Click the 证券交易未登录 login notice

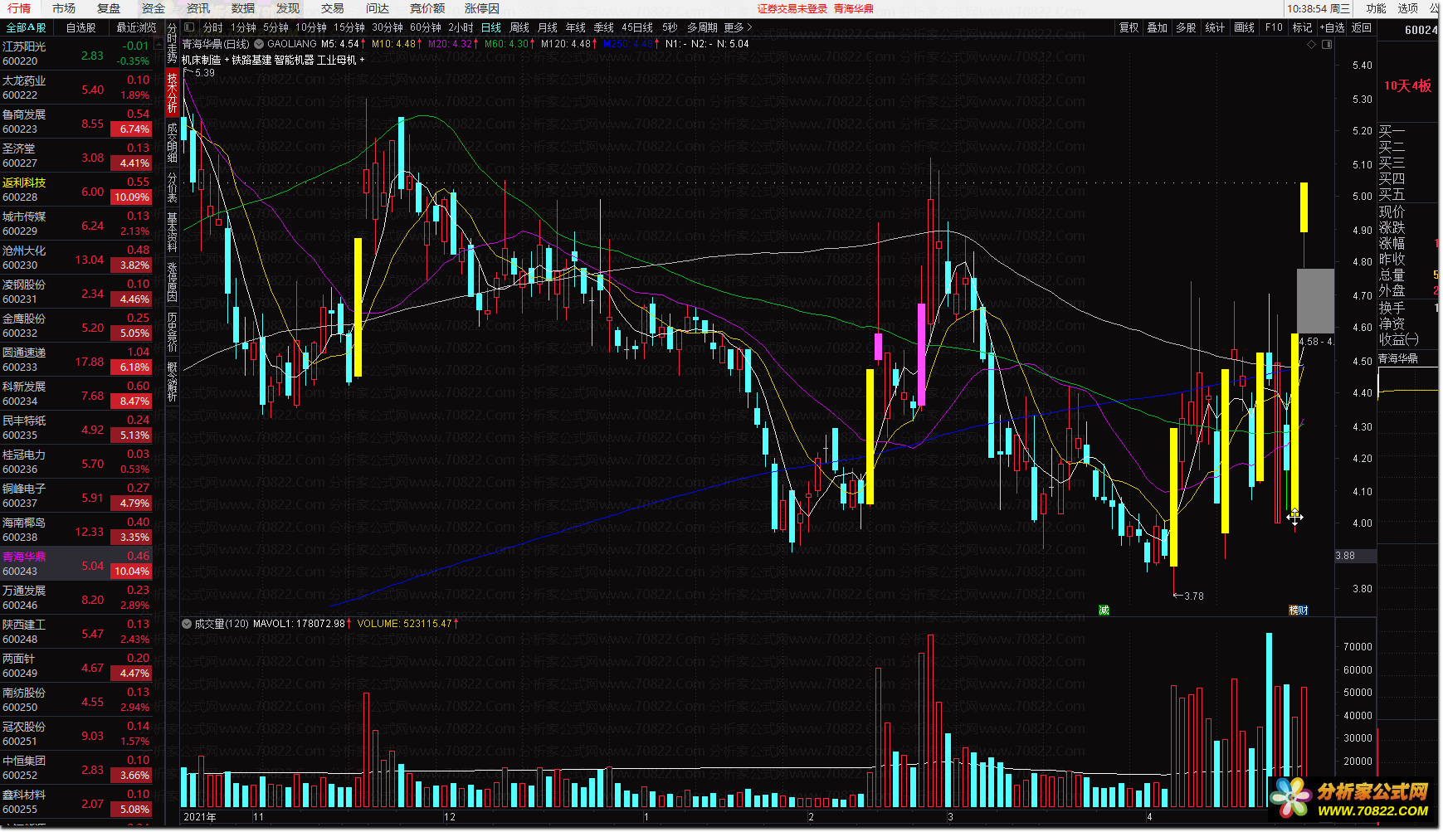click(792, 9)
